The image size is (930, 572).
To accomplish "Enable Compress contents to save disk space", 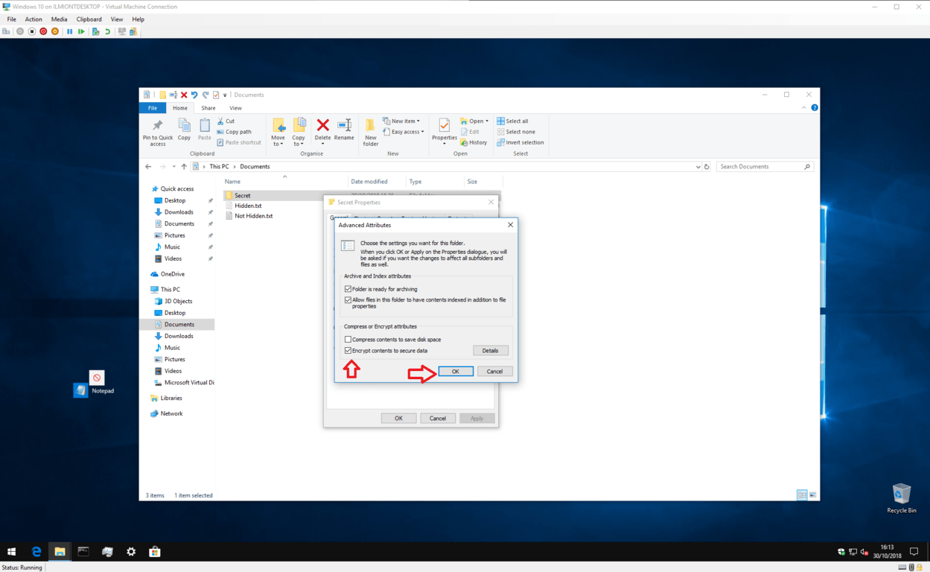I will [x=348, y=340].
